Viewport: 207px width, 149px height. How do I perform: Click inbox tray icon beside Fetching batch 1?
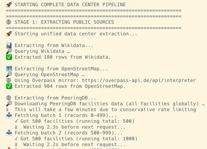pyautogui.click(x=9, y=115)
